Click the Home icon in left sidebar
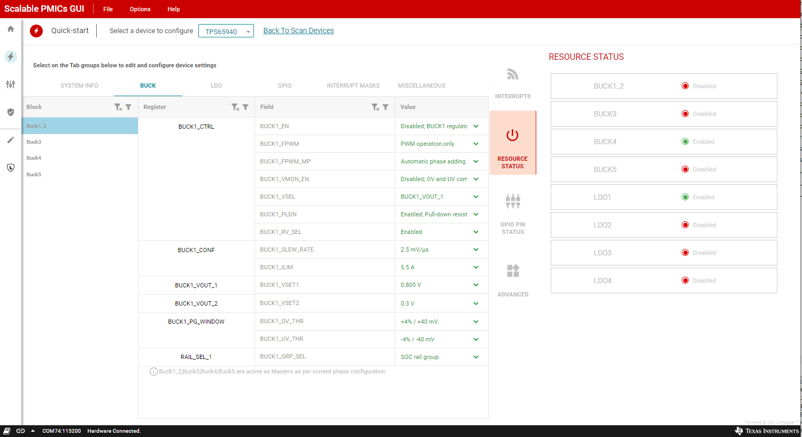 11,29
